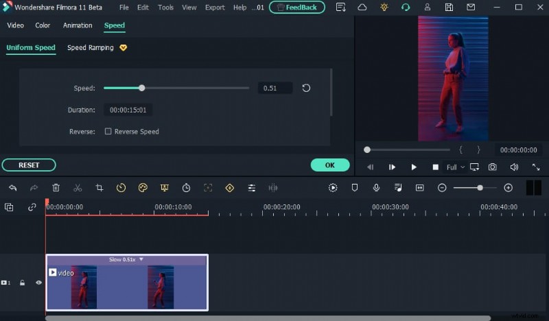The image size is (549, 321).
Task: Open the speed control clock icon
Action: (121, 188)
